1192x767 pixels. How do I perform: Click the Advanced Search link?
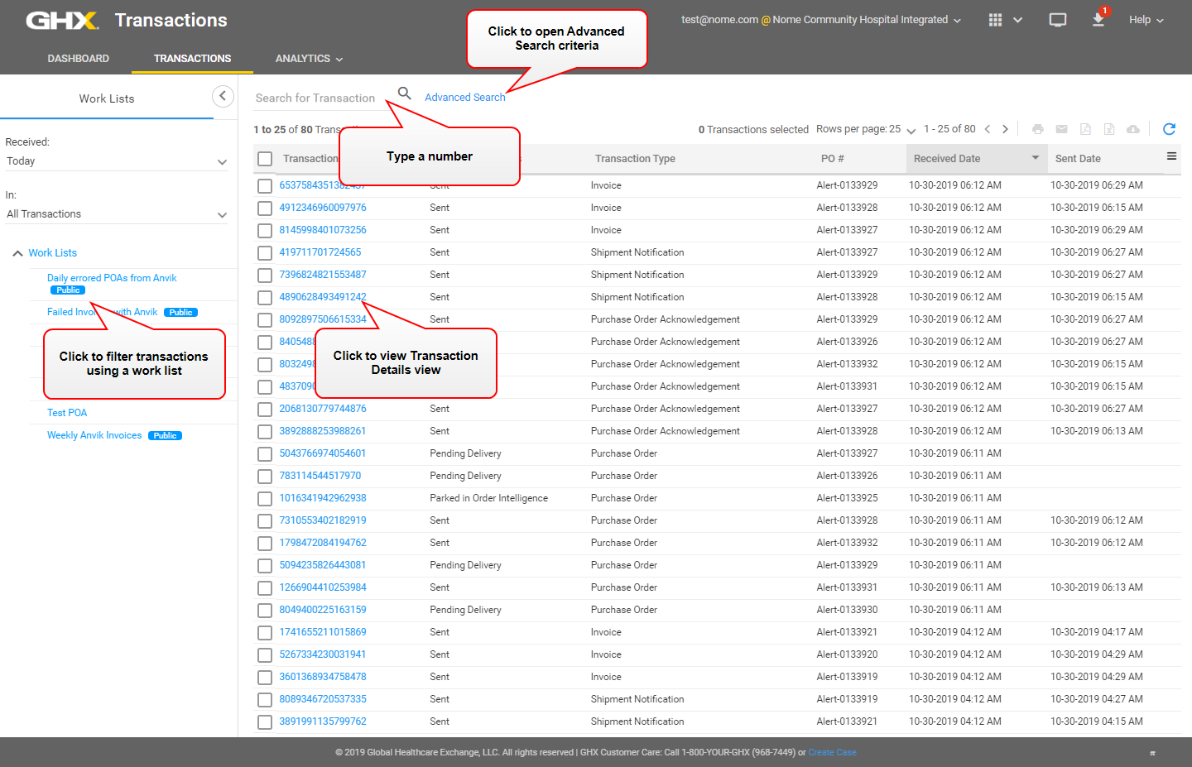[464, 98]
